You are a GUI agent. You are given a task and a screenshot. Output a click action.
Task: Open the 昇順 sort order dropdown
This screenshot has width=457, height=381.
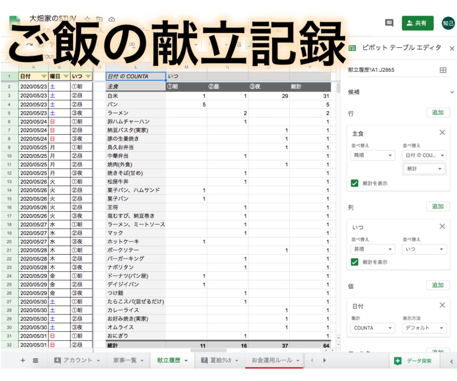tap(373, 249)
